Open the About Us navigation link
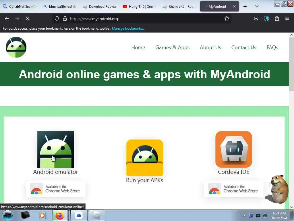294x221 pixels. point(210,47)
